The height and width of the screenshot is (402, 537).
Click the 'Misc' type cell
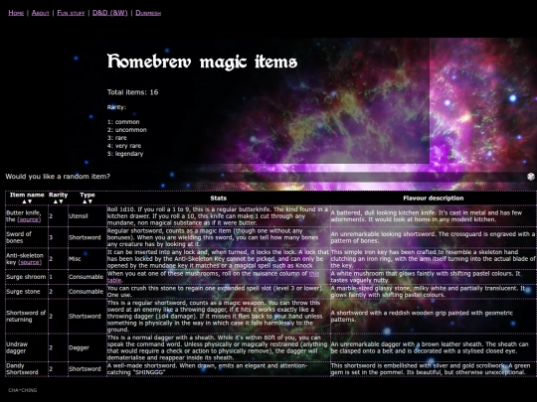(88, 259)
